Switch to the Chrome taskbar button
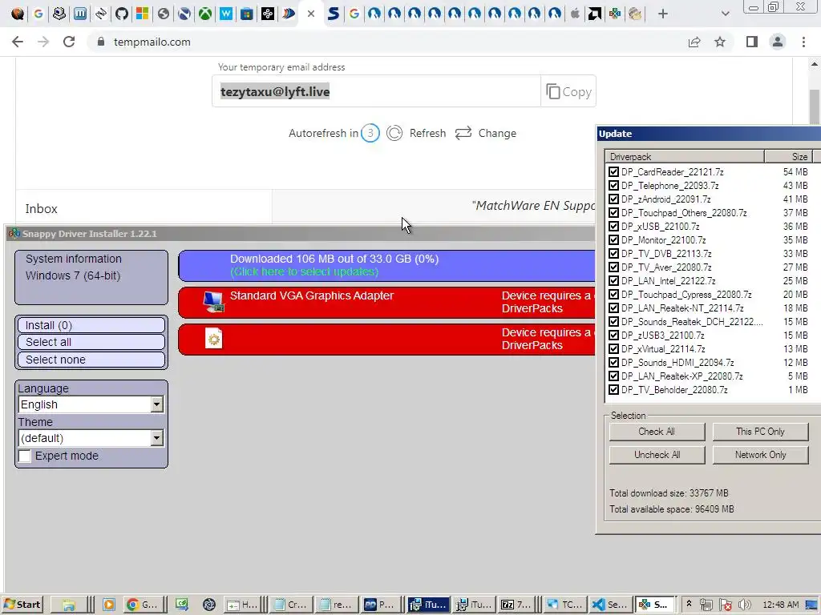The width and height of the screenshot is (821, 615). click(x=143, y=605)
